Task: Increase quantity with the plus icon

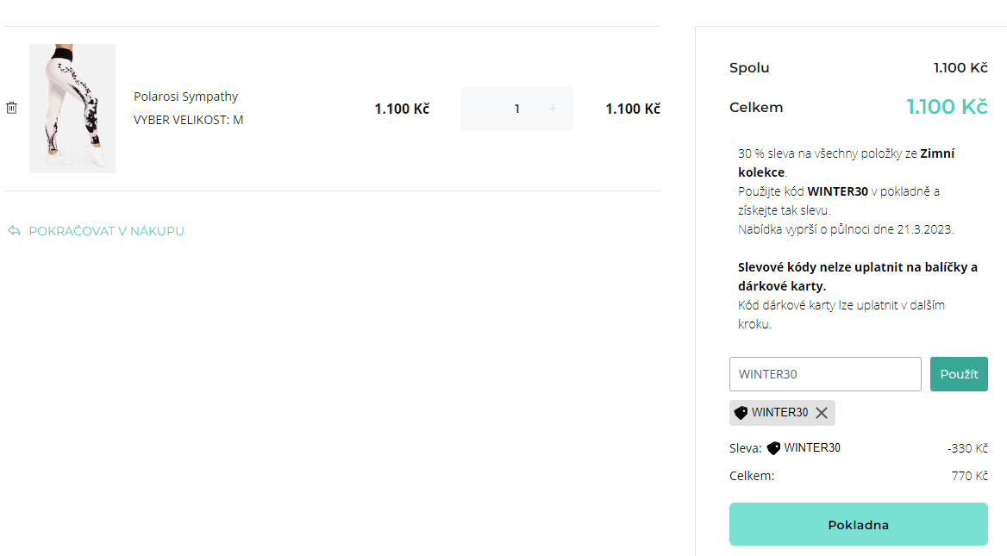Action: 553,109
